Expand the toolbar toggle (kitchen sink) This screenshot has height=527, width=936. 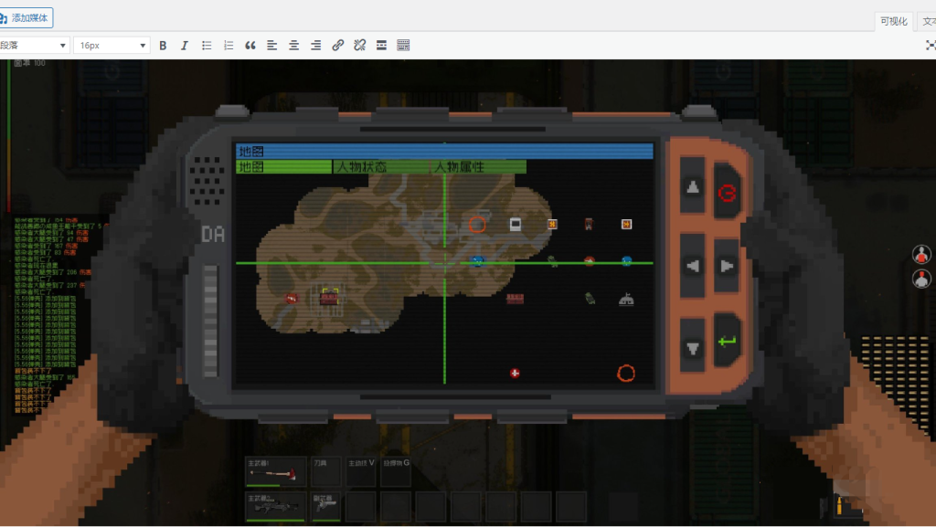[404, 45]
